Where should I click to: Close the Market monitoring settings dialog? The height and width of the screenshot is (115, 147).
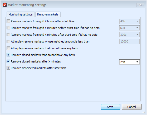140,5
